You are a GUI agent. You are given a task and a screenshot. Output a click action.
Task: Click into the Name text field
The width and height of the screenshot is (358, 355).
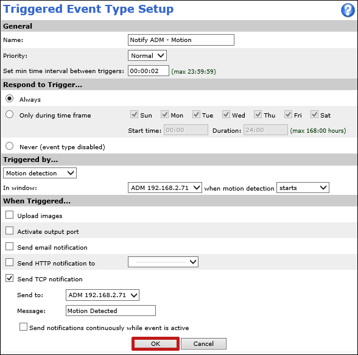[181, 40]
